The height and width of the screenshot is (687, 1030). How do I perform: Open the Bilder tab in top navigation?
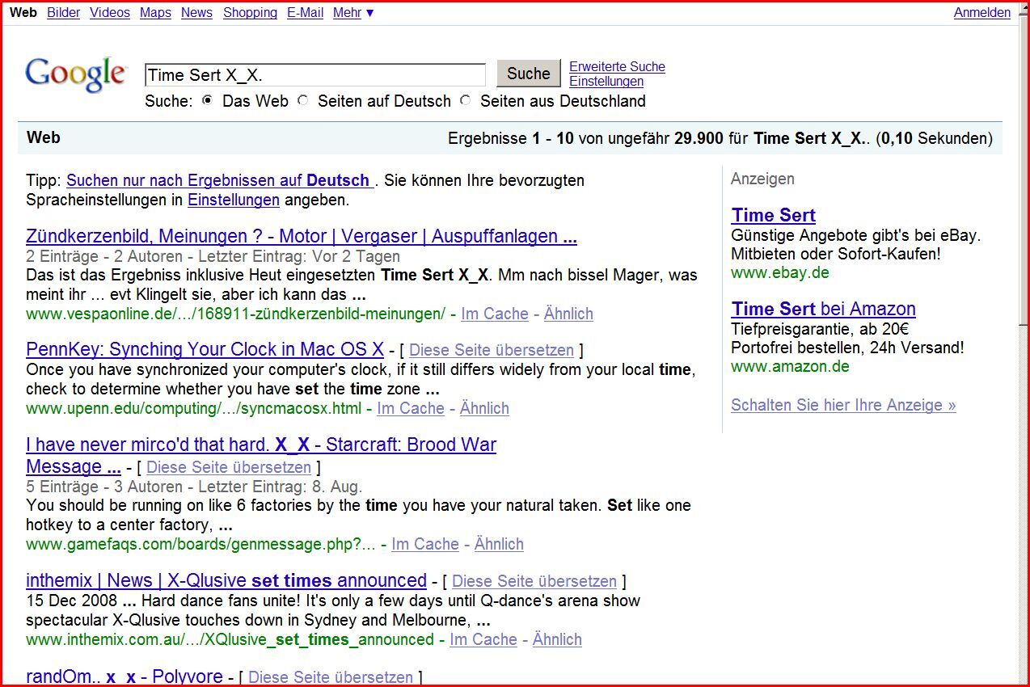click(x=63, y=13)
